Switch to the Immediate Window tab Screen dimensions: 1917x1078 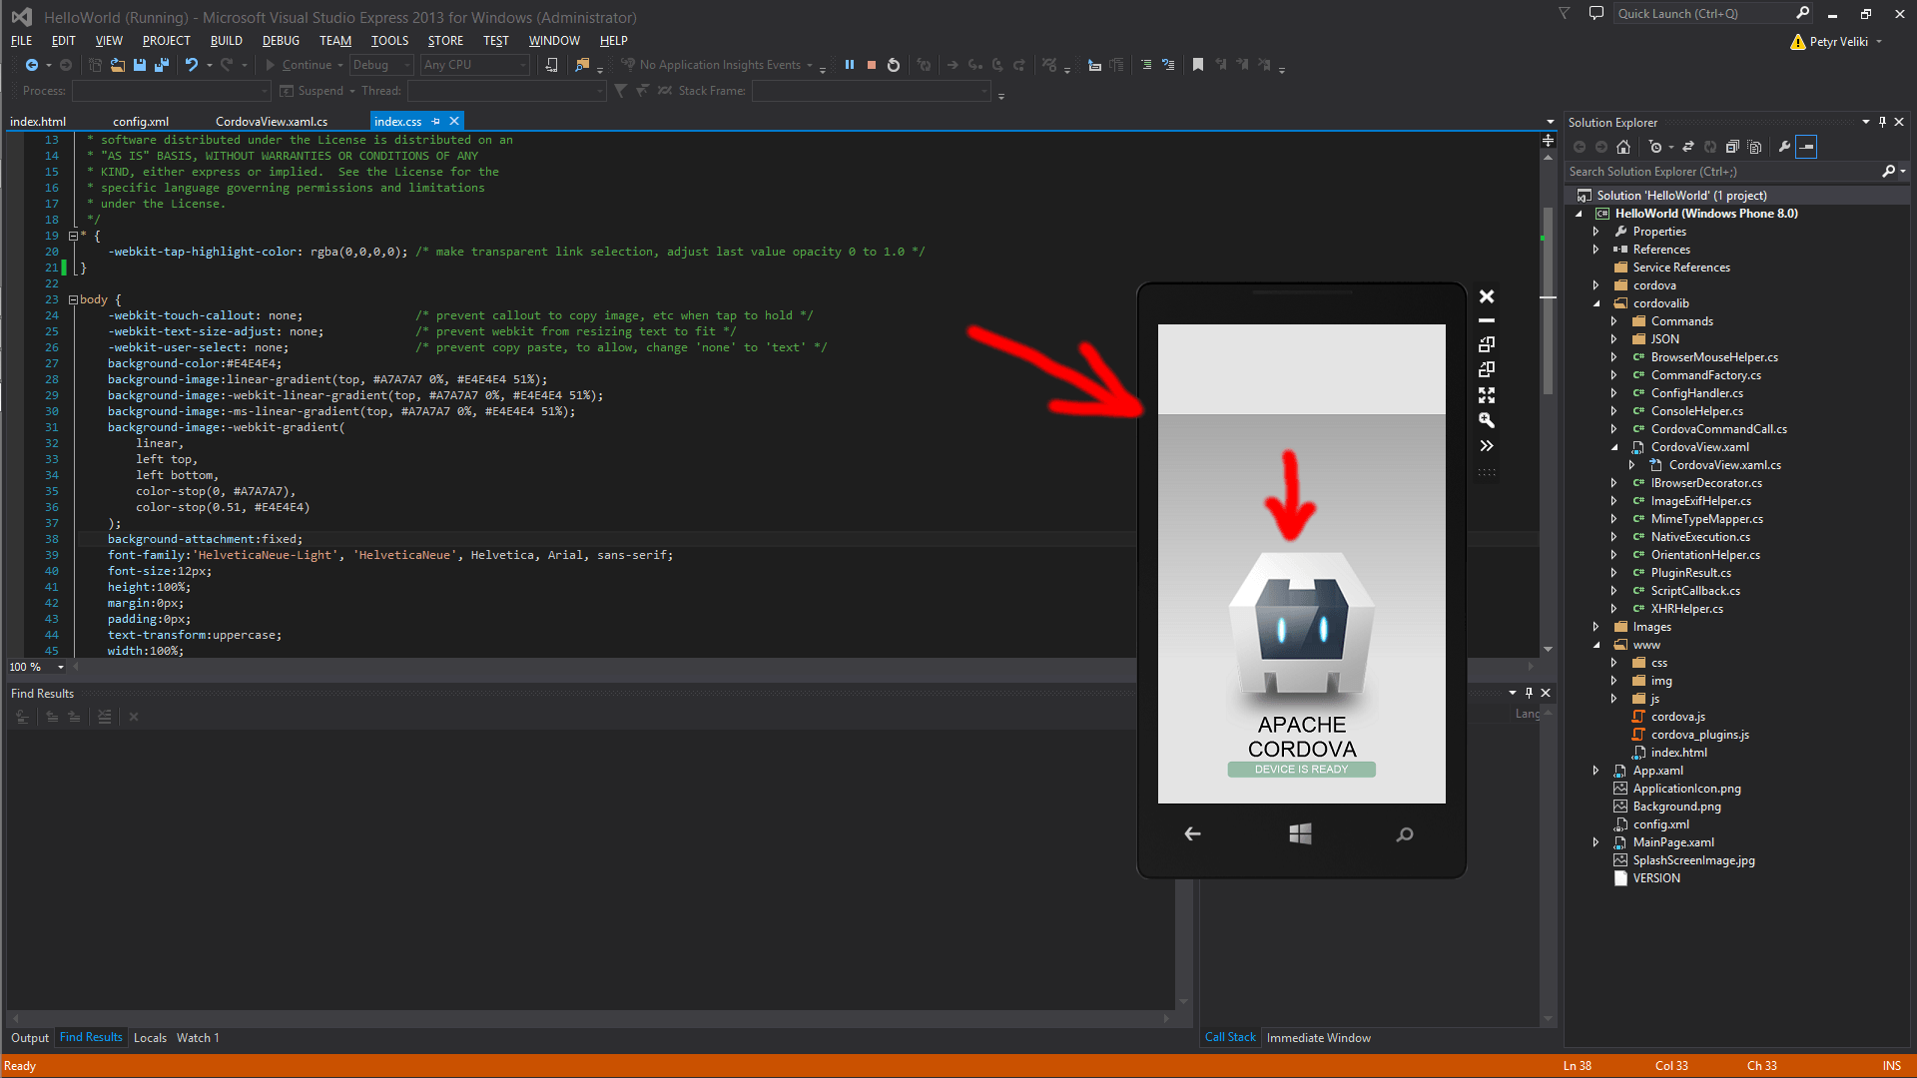[x=1318, y=1038]
